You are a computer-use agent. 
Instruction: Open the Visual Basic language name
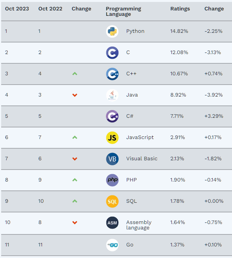pos(142,158)
